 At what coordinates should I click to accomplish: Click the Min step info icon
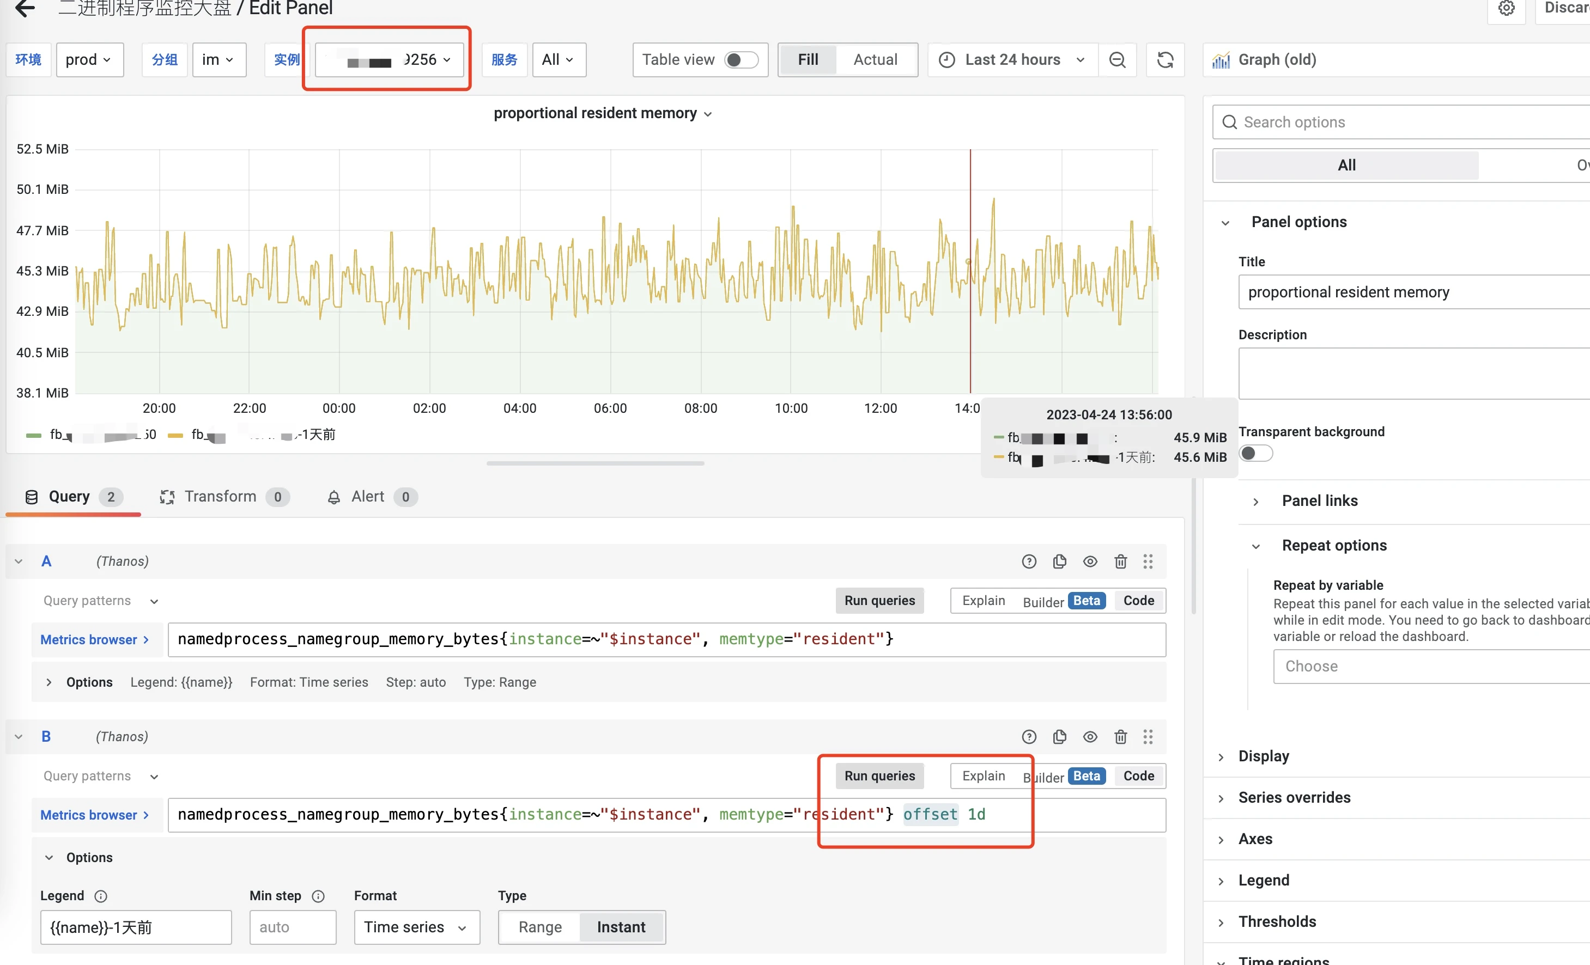318,896
